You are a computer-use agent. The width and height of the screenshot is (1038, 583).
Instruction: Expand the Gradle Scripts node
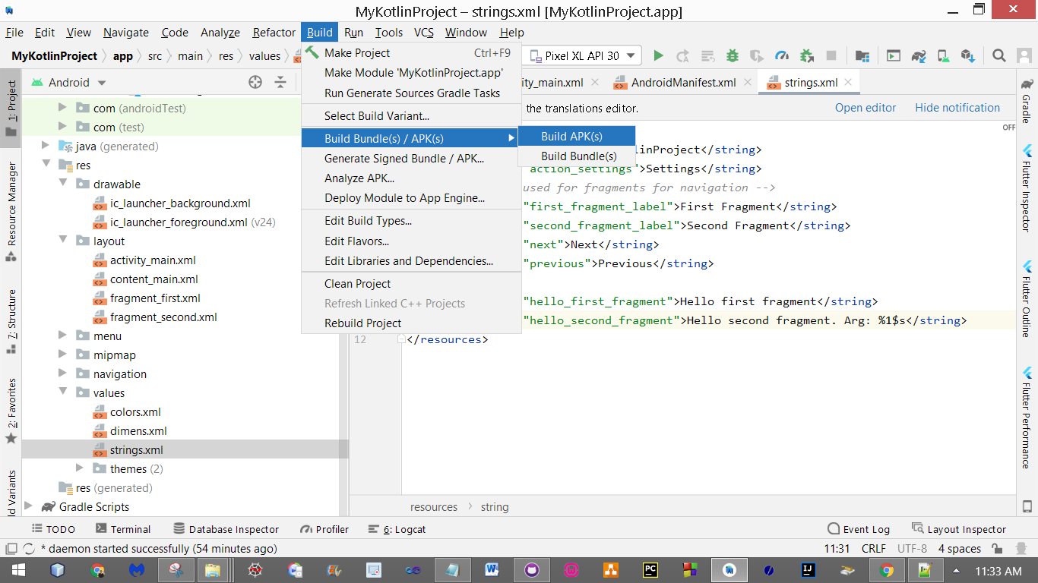coord(30,507)
